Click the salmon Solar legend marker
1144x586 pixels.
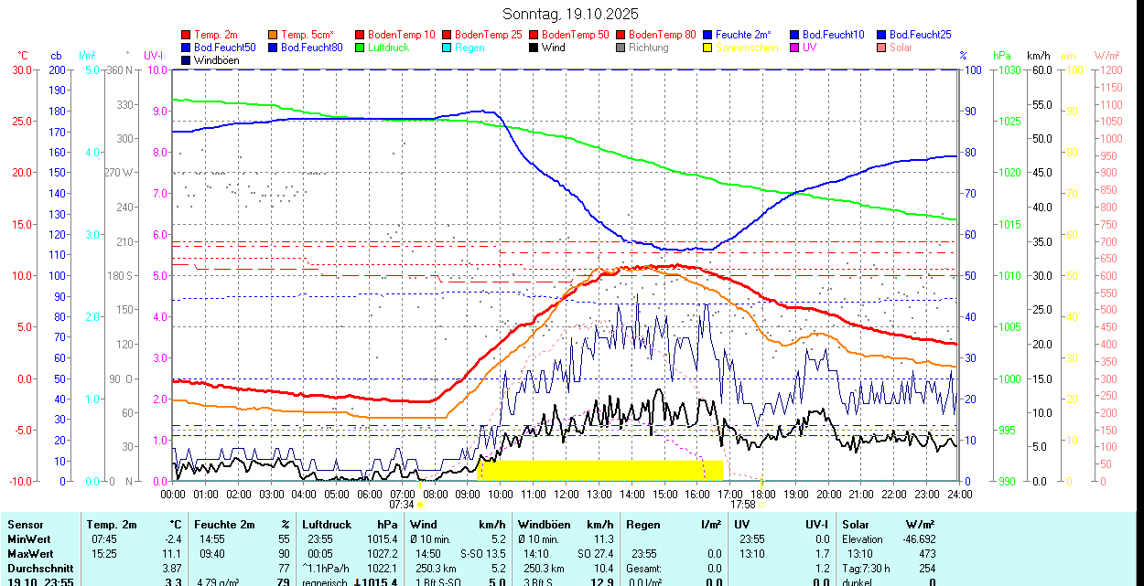(882, 48)
